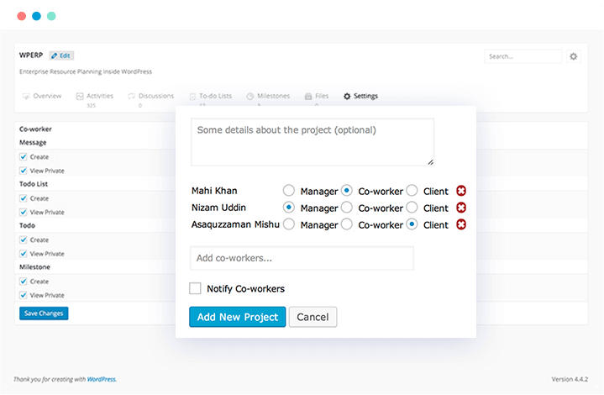Open the Settings tab

click(360, 96)
